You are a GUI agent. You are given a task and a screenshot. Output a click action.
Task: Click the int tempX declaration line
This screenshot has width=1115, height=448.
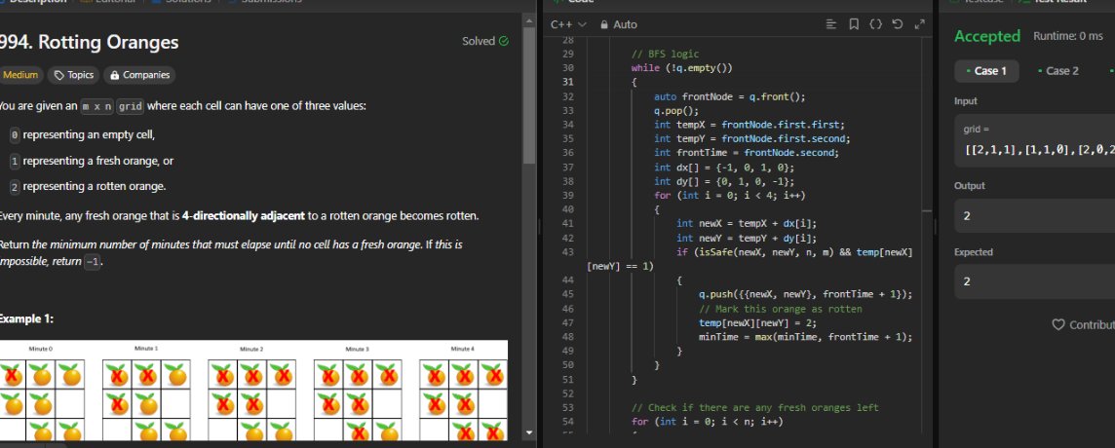pos(750,125)
